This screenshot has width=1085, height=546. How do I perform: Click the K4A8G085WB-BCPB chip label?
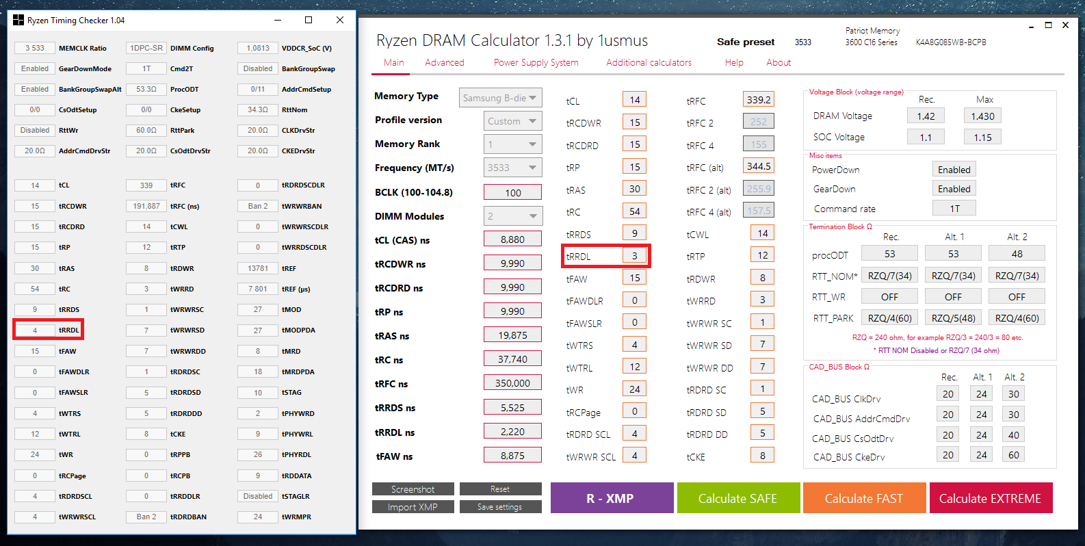coord(951,42)
